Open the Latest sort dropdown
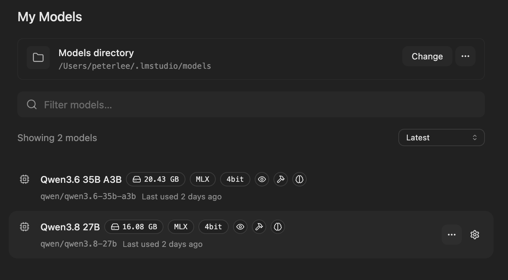The height and width of the screenshot is (280, 508). click(x=441, y=137)
